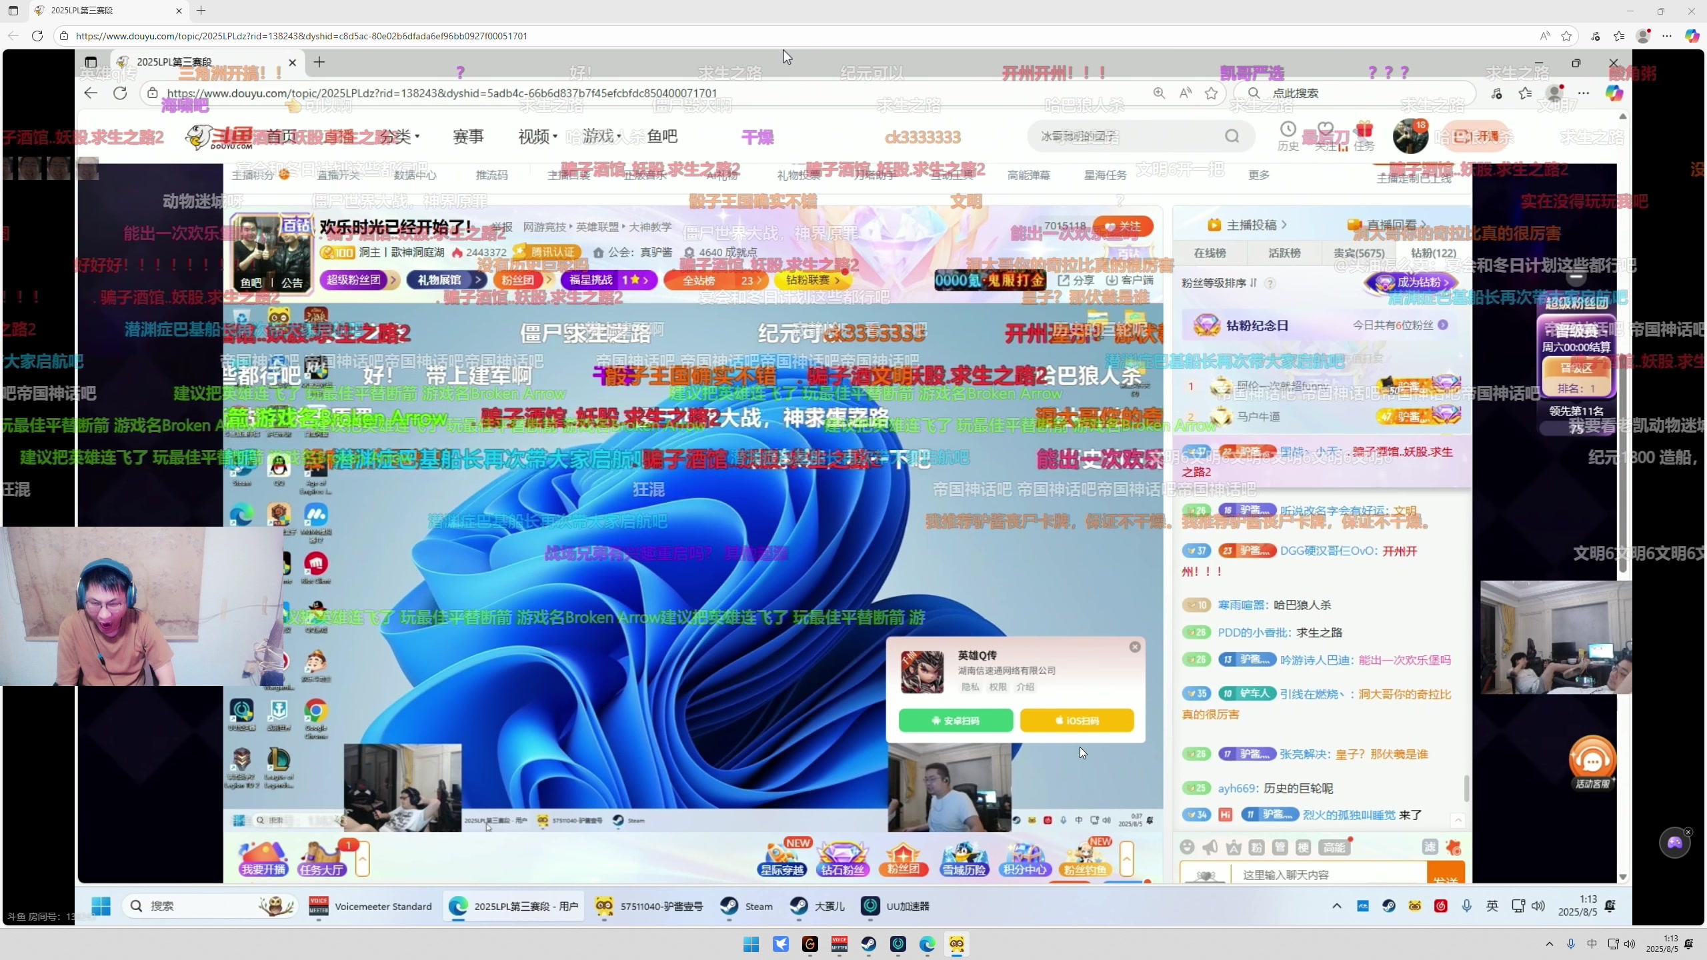Image resolution: width=1707 pixels, height=960 pixels.
Task: Open the 星际穿越 rocket activity icon
Action: tap(781, 859)
